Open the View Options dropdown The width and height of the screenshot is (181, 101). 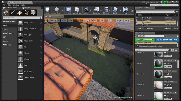pos(171,28)
